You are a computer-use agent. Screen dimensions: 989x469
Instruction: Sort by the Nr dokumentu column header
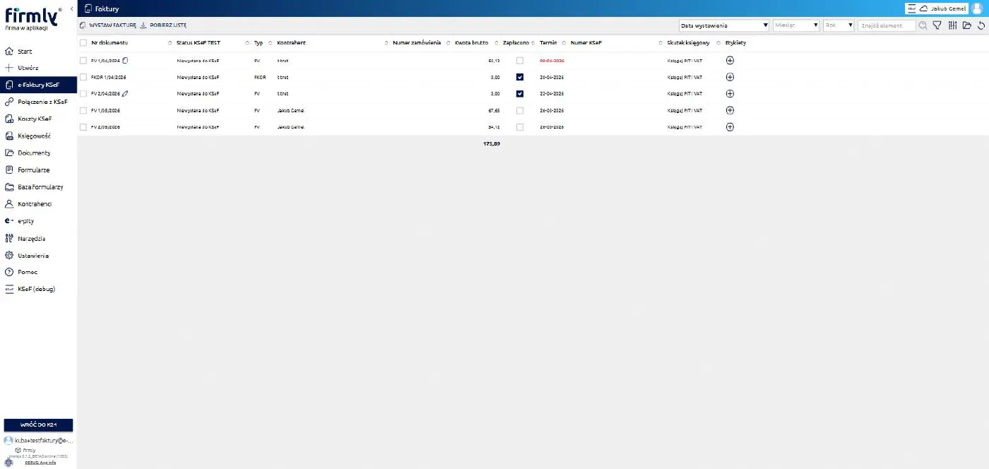pyautogui.click(x=109, y=43)
